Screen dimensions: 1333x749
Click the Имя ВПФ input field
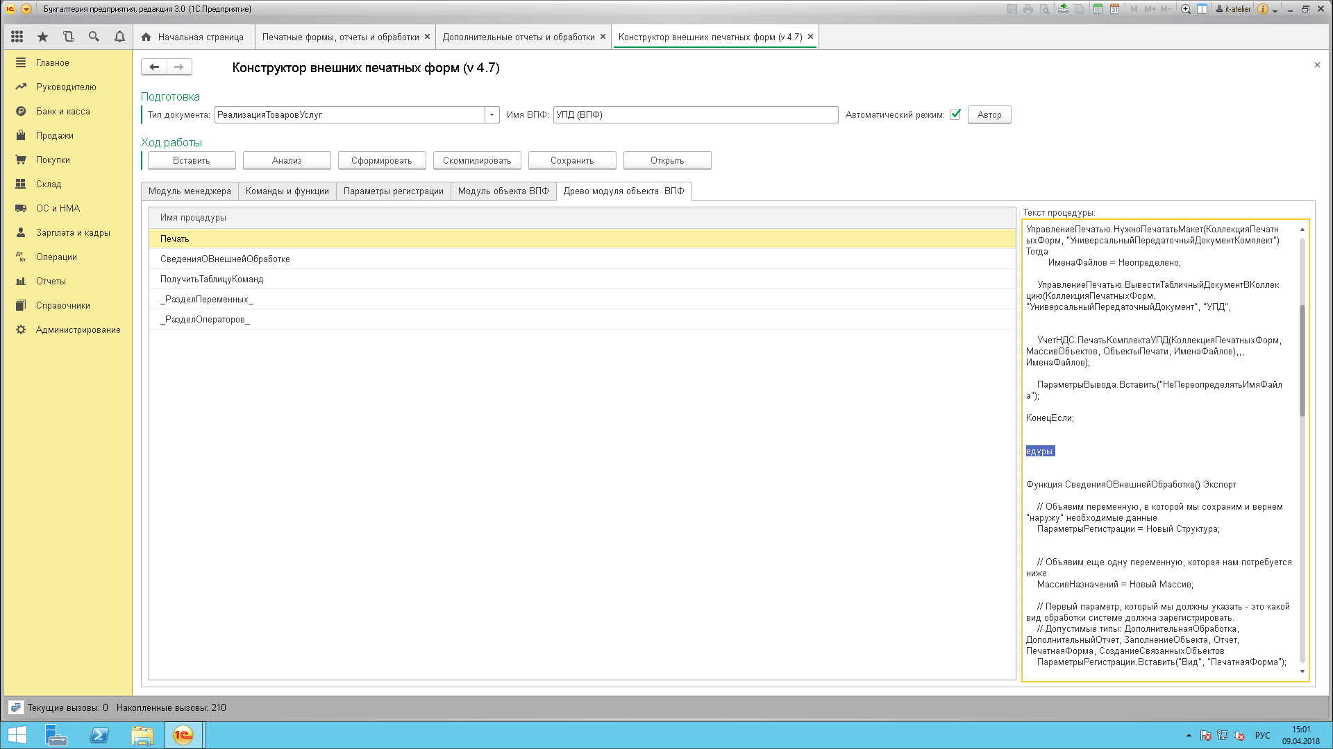(x=696, y=114)
